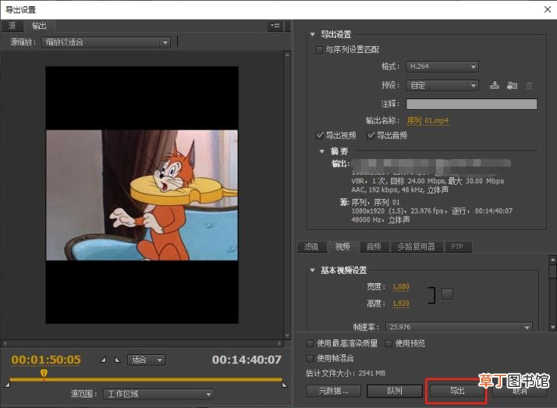
Task: Open the preview panel options menu icon
Action: pos(275,26)
